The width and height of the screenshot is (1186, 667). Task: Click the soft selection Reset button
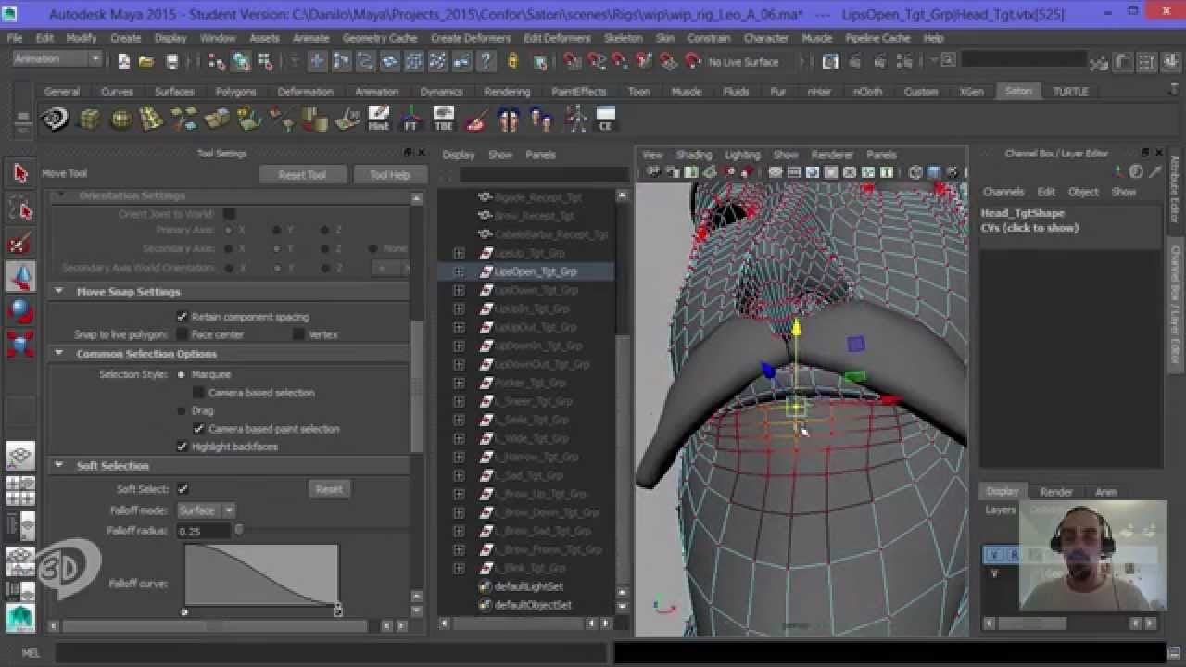tap(329, 489)
